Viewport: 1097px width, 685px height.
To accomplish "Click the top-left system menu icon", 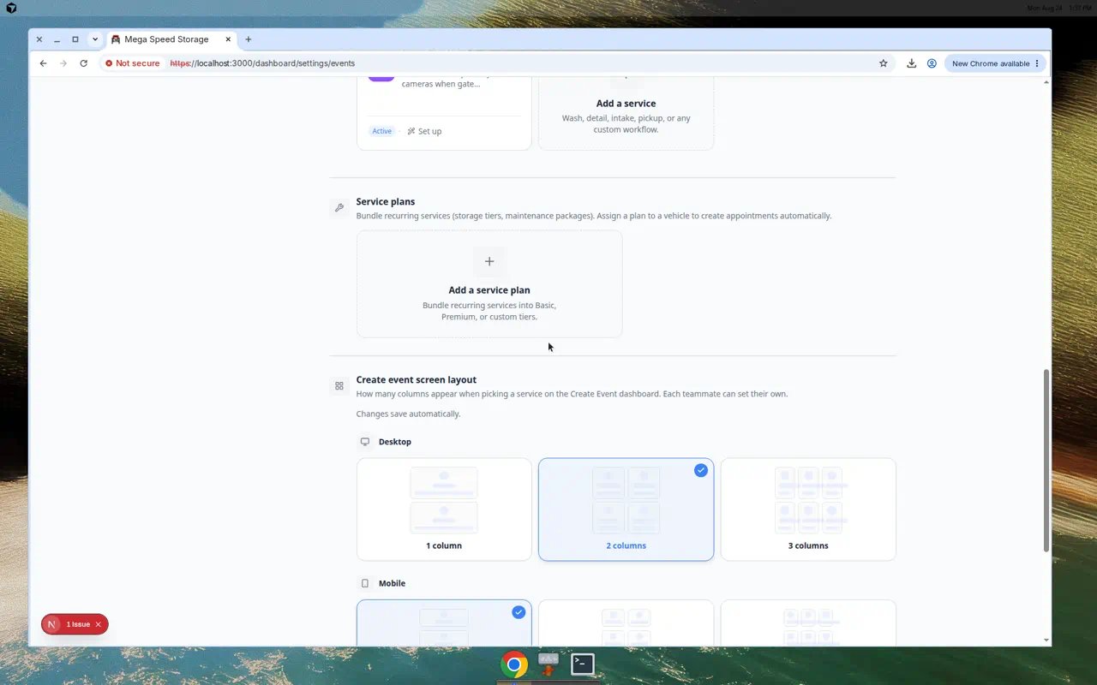I will (x=11, y=8).
